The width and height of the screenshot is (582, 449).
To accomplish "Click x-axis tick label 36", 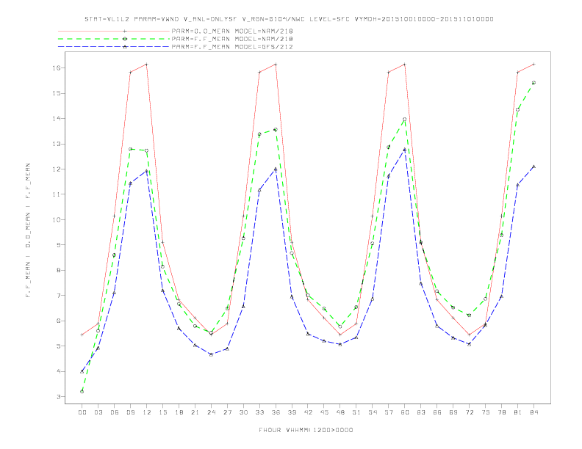I will point(276,412).
